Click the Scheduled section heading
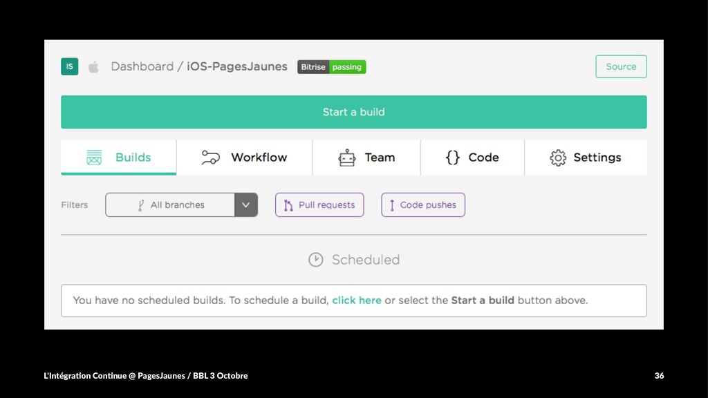Screen dimensions: 708x398 tap(366, 260)
